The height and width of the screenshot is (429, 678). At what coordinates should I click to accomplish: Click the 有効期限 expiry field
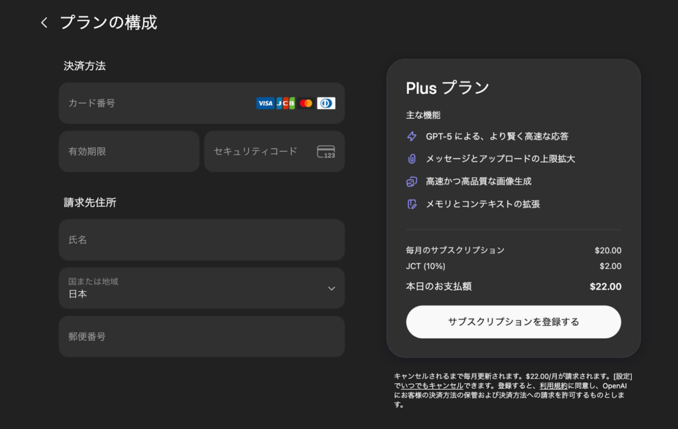(129, 151)
